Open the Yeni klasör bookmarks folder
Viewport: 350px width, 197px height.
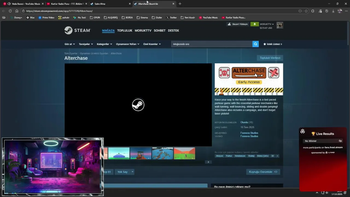pos(188,18)
